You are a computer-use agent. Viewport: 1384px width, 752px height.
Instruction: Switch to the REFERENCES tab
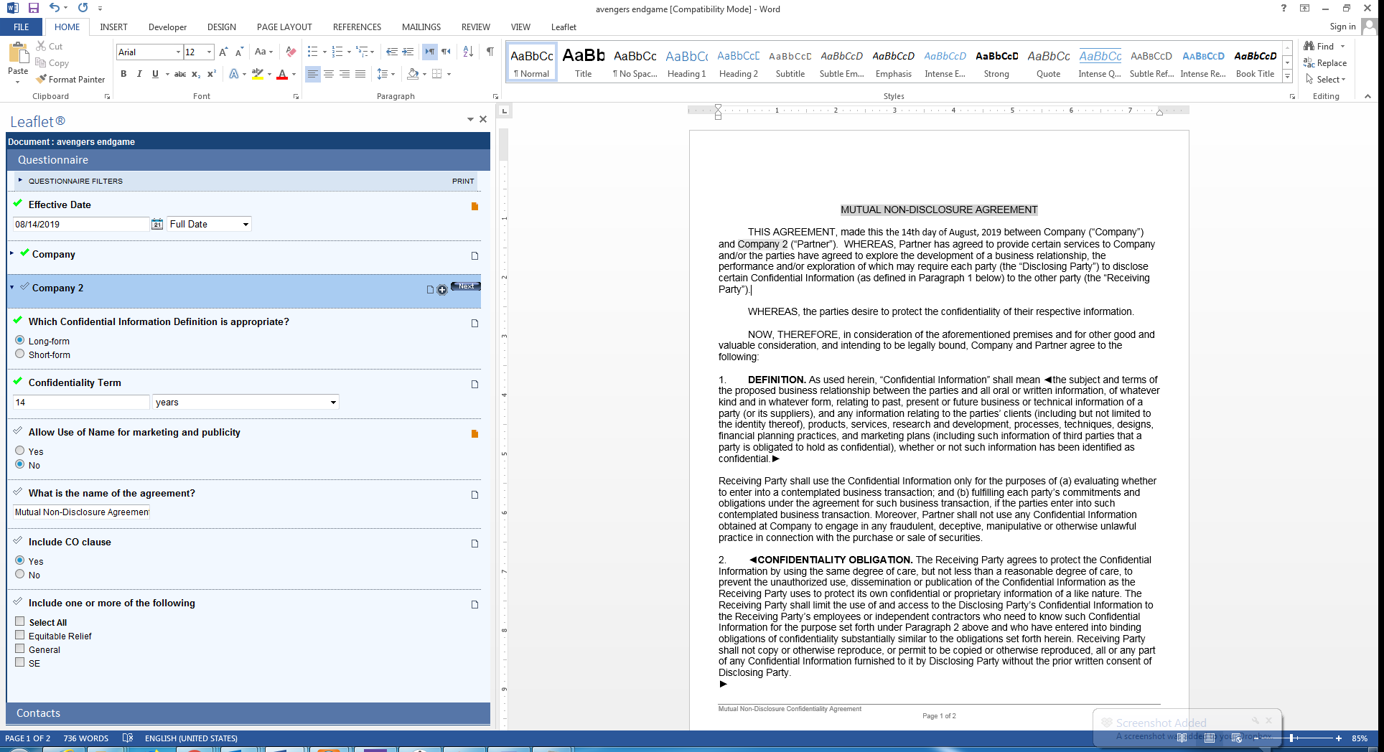[x=357, y=27]
